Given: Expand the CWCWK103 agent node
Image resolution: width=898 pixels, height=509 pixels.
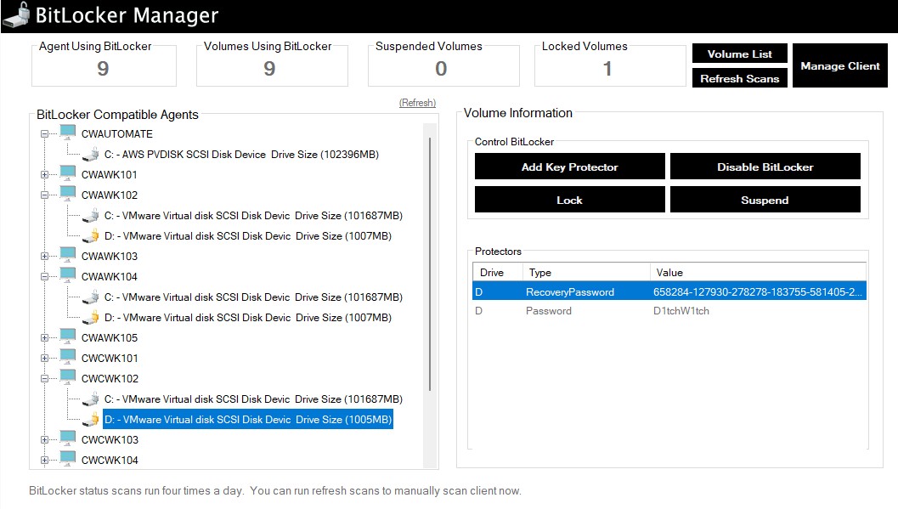Looking at the screenshot, I should (45, 440).
